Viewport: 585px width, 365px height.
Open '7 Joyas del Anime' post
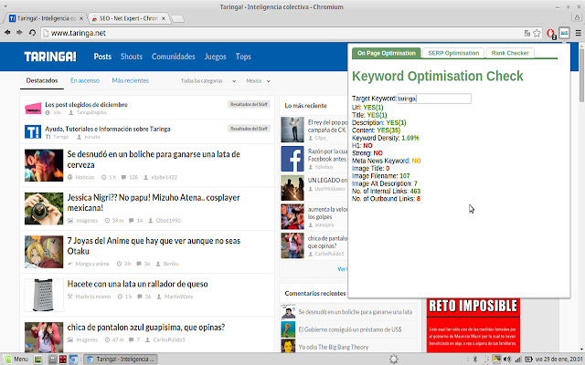pyautogui.click(x=154, y=245)
